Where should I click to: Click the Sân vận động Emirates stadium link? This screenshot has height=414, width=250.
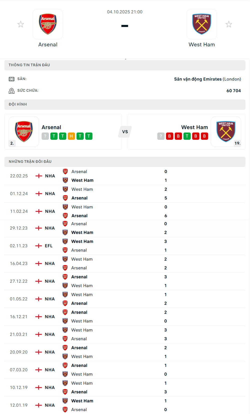[197, 79]
